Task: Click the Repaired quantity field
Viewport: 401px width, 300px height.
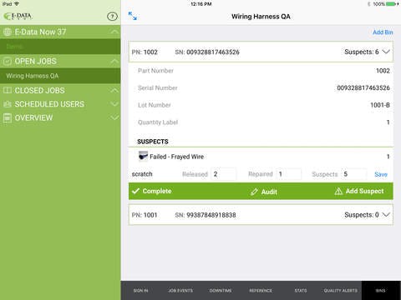Action: [x=289, y=174]
